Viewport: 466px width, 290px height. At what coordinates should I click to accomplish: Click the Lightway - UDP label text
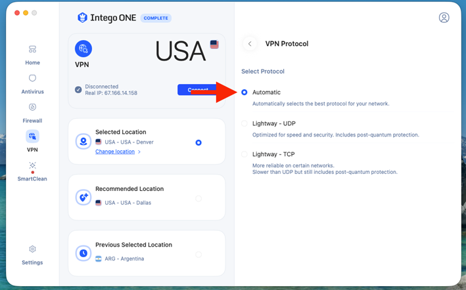click(274, 123)
